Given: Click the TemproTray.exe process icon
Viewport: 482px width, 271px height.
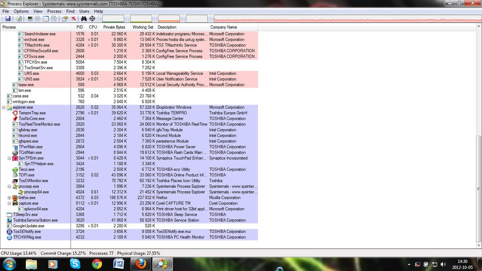Looking at the screenshot, I should (15, 113).
